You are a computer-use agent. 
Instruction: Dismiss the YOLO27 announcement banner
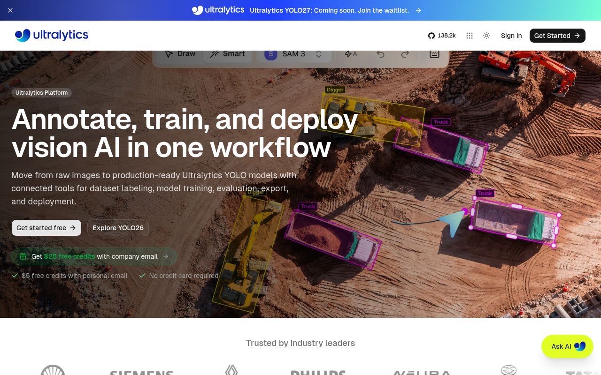[x=10, y=10]
